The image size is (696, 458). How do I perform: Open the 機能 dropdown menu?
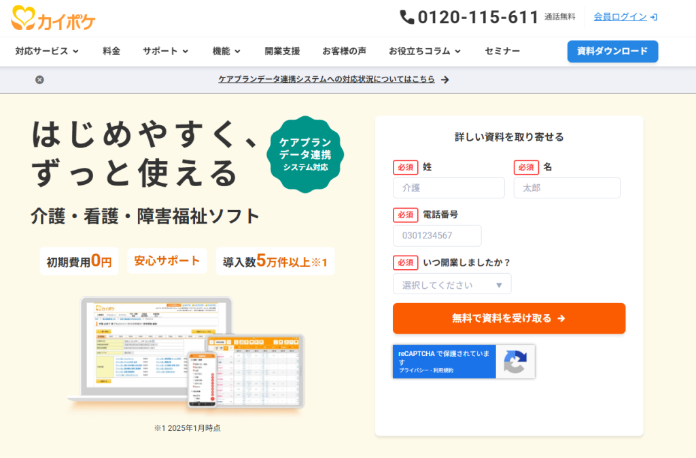tap(226, 51)
